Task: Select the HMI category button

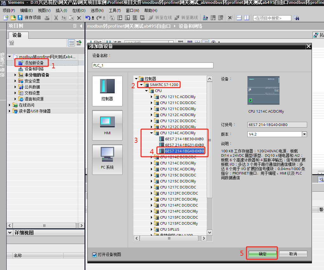Action: tap(107, 125)
